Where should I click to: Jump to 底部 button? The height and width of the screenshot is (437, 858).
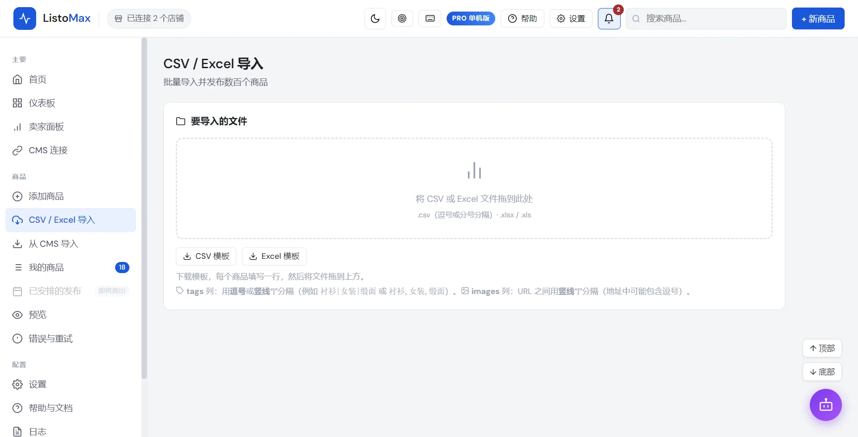tap(822, 372)
